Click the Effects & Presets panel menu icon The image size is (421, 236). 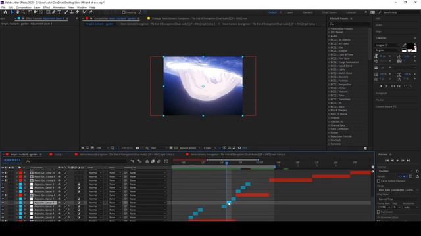351,18
